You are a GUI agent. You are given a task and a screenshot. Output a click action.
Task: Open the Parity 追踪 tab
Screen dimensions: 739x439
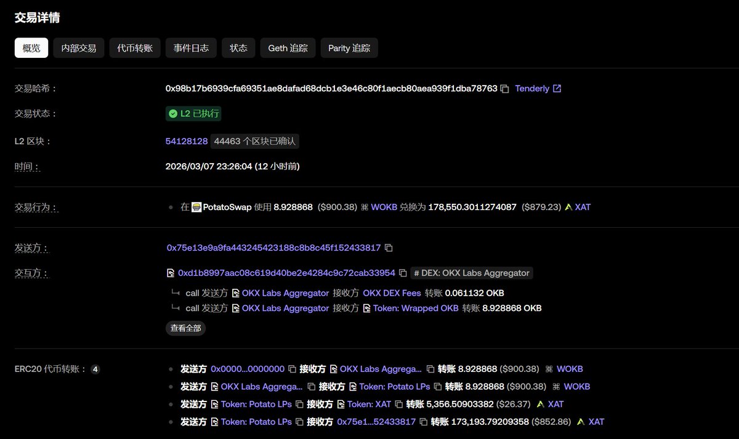(349, 47)
